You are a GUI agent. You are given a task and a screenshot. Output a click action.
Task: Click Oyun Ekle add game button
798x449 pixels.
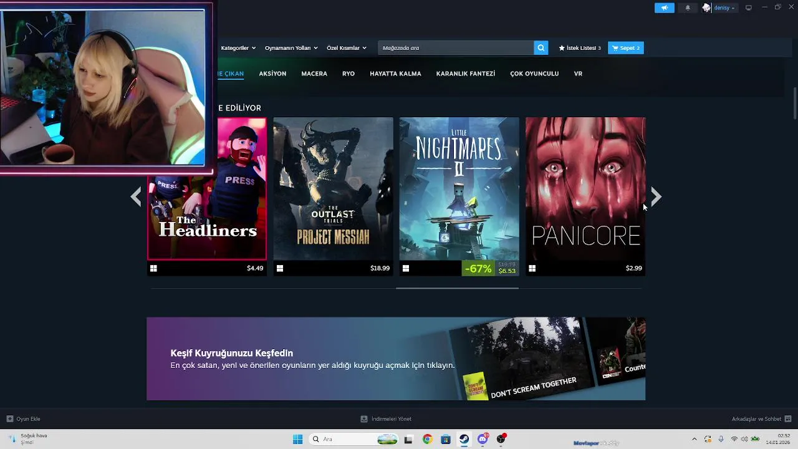pos(24,419)
